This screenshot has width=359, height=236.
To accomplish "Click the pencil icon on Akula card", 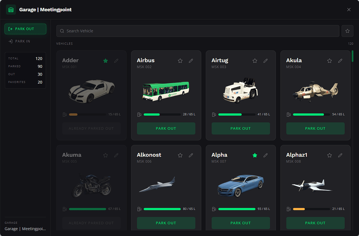I will (x=340, y=61).
